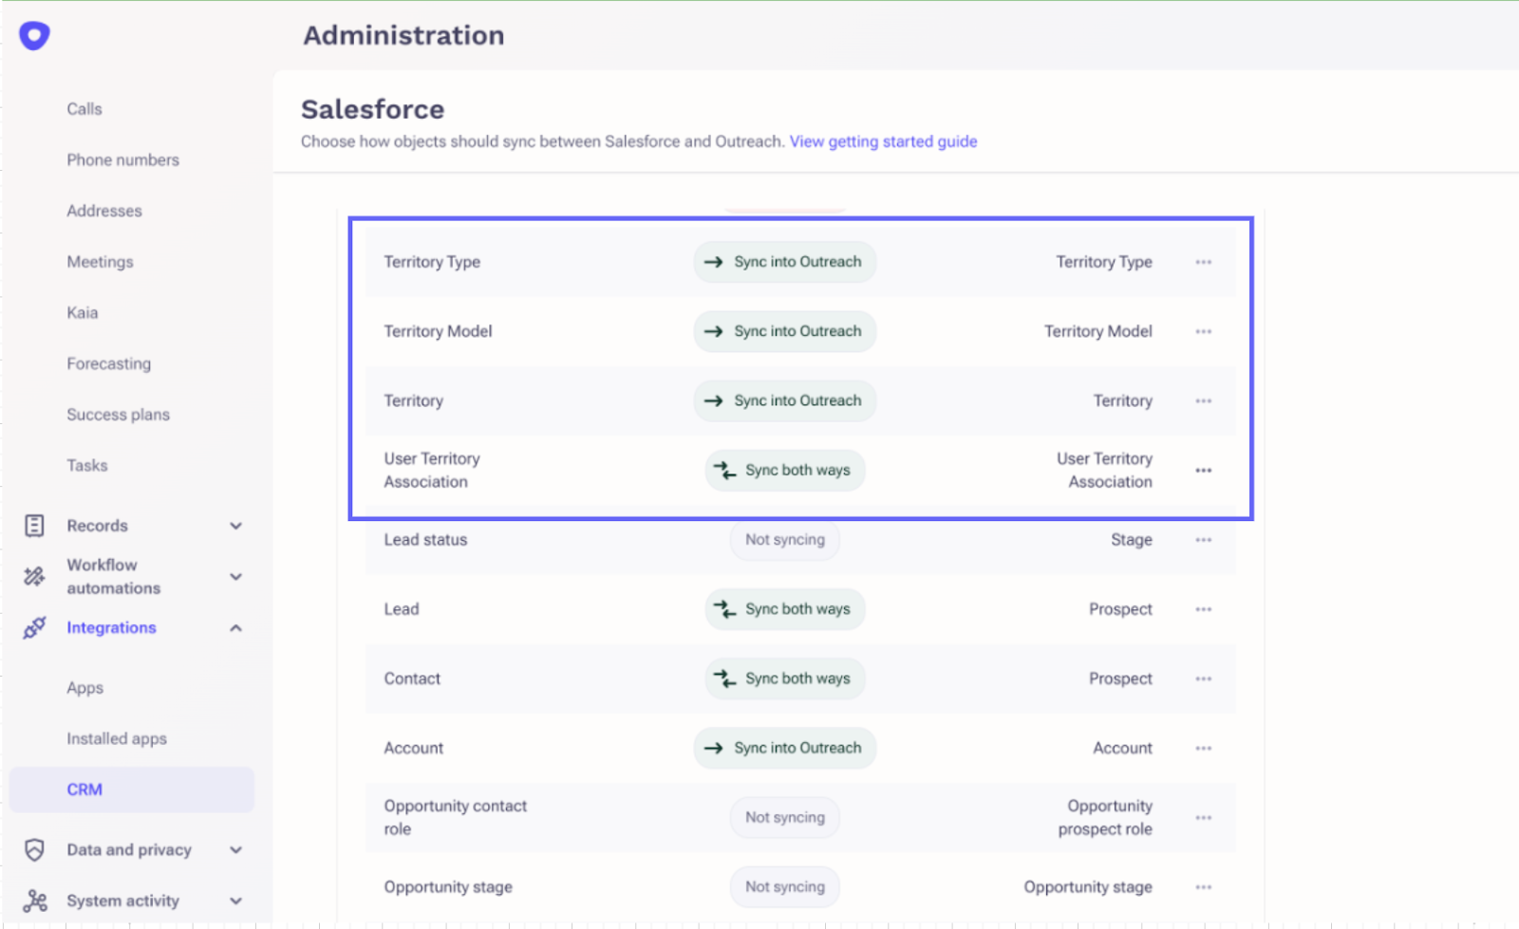1519x929 pixels.
Task: Go to Addresses settings
Action: point(104,211)
